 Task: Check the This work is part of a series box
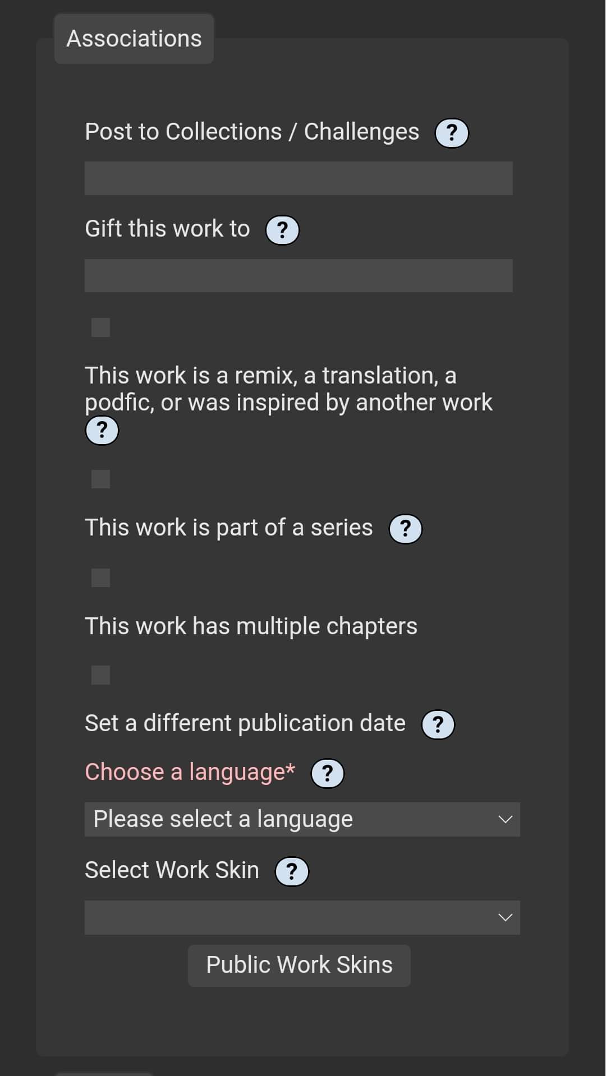coord(99,479)
